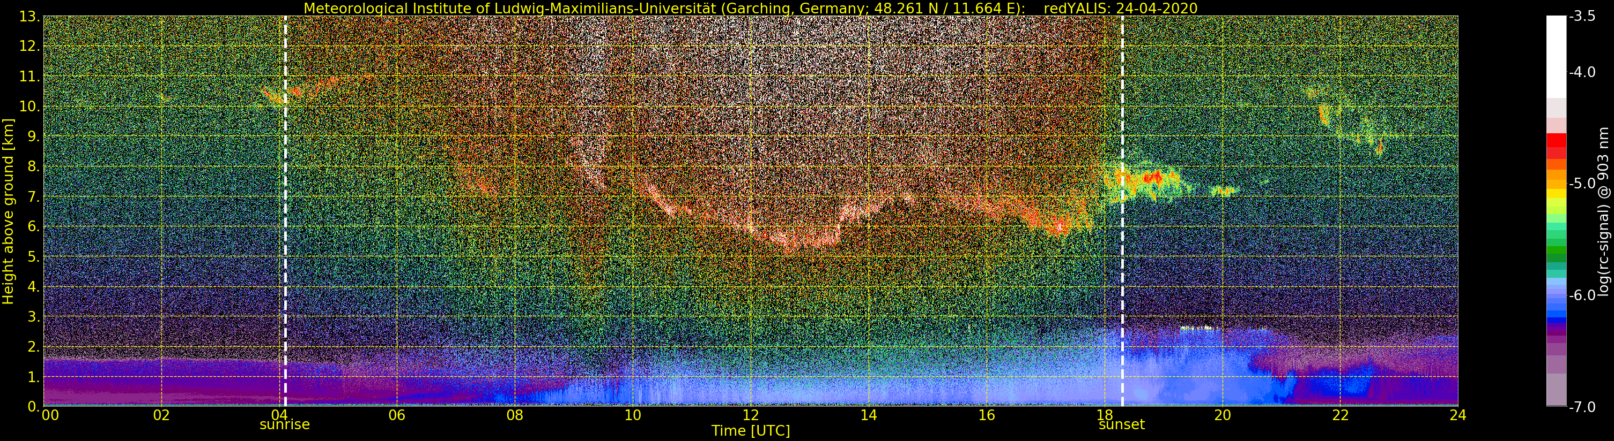Click the '11.' tick on the height axis
Viewport: 1614px width, 441px height.
[29, 77]
